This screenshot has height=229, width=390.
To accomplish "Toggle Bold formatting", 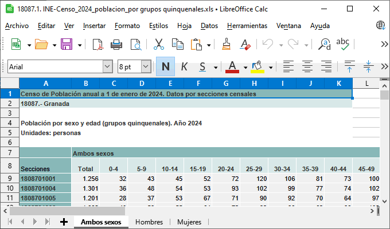I will tap(165, 66).
